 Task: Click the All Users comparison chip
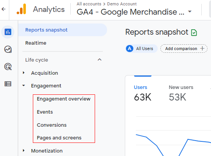(141, 49)
